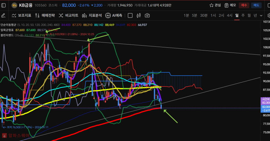Viewport: 270px width, 141px height.
Task: Click the 일목균형표 indicator label
Action: [7, 30]
